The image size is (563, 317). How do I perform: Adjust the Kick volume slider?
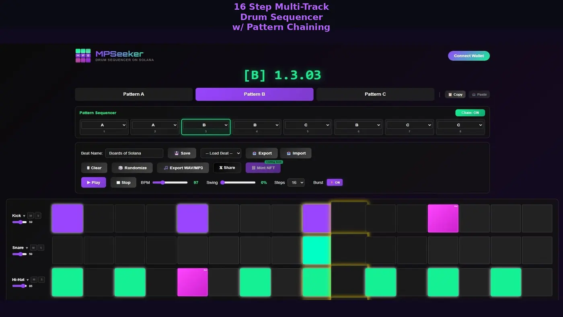tap(19, 222)
